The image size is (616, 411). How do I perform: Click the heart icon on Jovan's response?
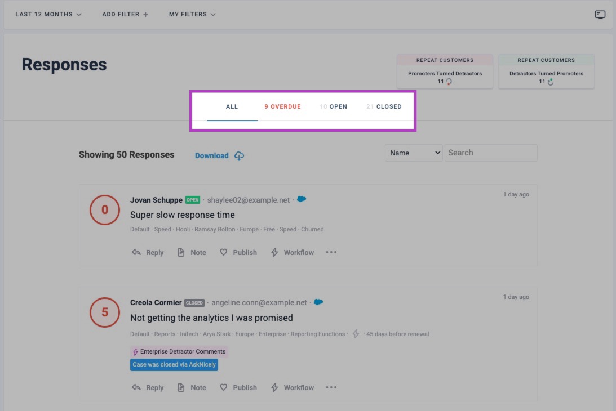pyautogui.click(x=223, y=252)
